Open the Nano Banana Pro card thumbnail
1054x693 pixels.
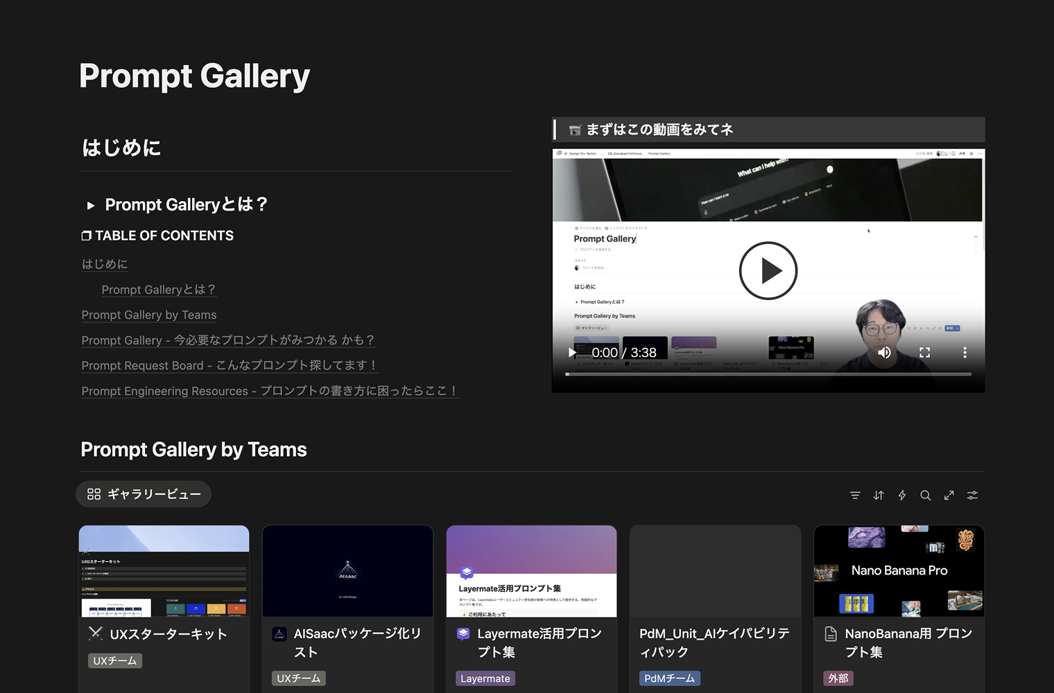click(899, 570)
